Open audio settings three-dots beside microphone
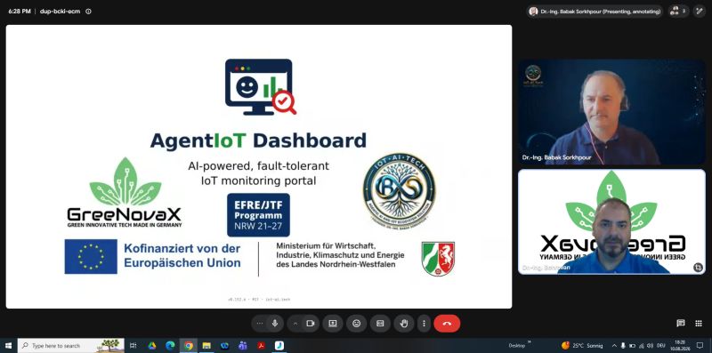This screenshot has height=353, width=712. coord(260,324)
